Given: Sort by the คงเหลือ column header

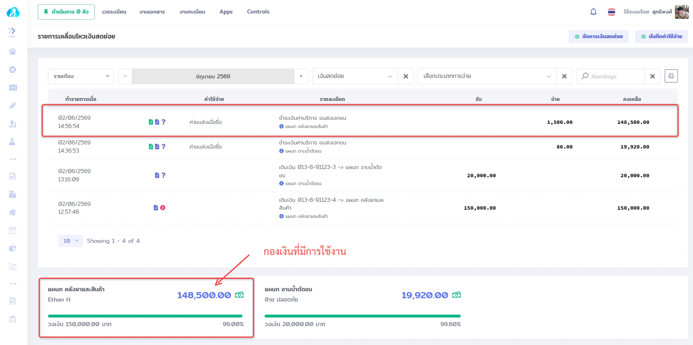Looking at the screenshot, I should (632, 99).
